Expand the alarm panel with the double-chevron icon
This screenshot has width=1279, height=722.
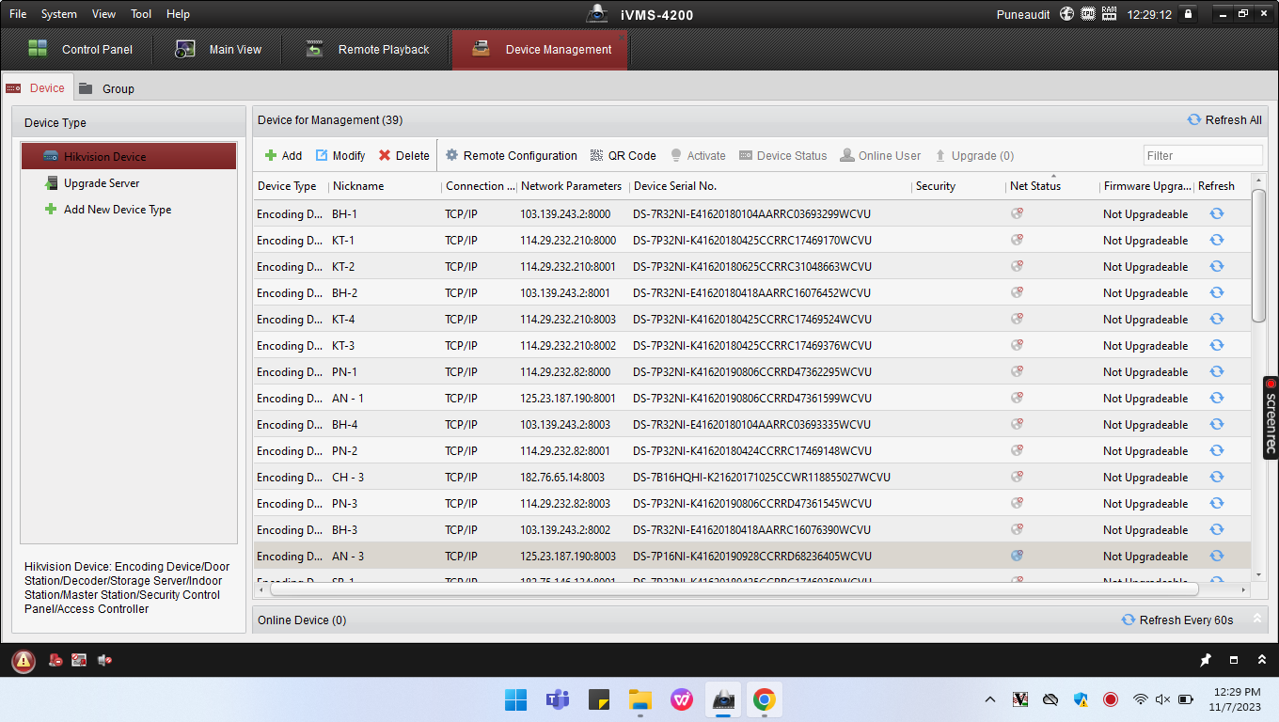[x=1261, y=661]
